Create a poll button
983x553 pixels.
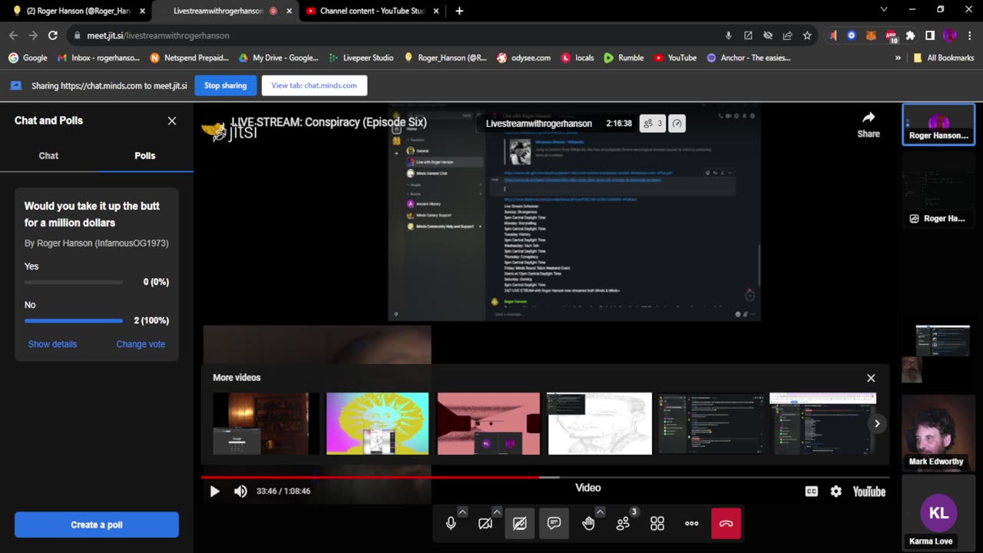[97, 525]
